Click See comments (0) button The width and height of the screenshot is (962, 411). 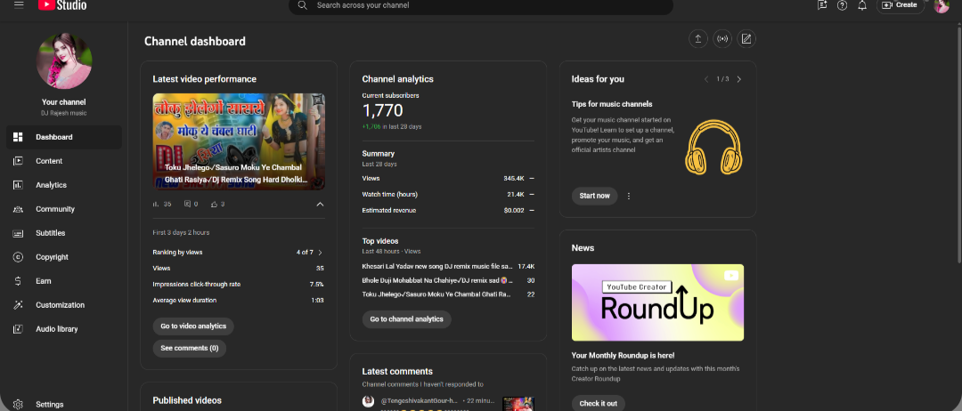pyautogui.click(x=190, y=349)
